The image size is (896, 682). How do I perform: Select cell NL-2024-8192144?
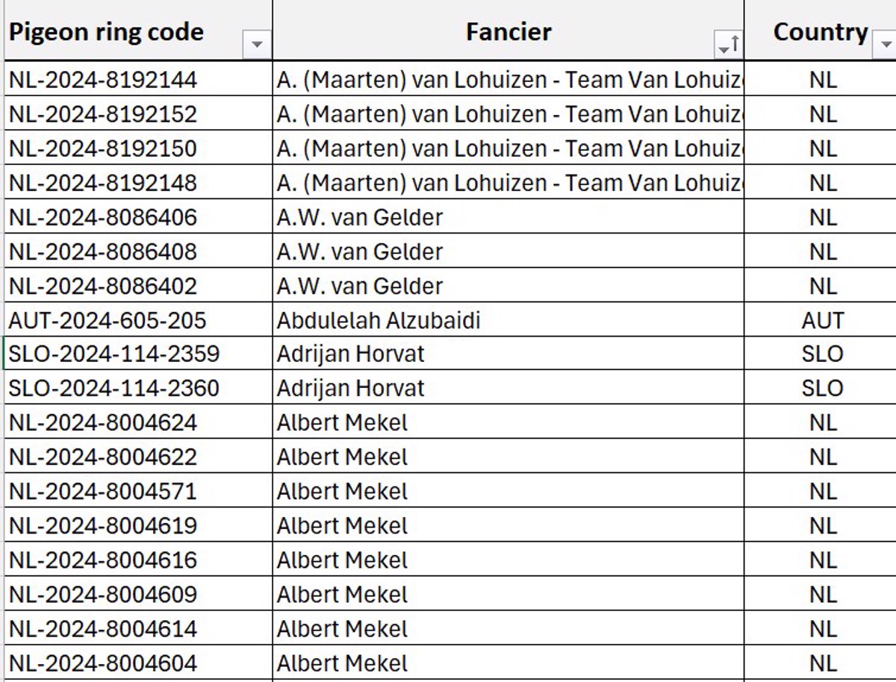138,79
